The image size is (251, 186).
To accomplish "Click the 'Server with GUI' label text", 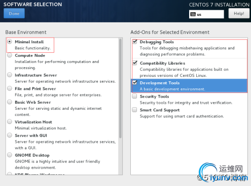I will [x=31, y=135].
